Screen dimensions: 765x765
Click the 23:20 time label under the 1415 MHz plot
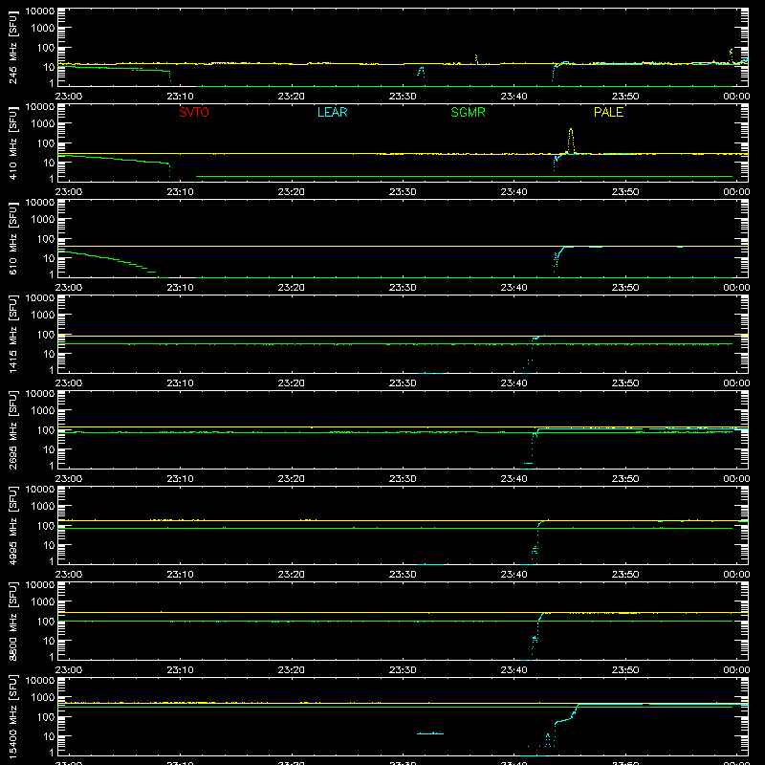point(292,383)
